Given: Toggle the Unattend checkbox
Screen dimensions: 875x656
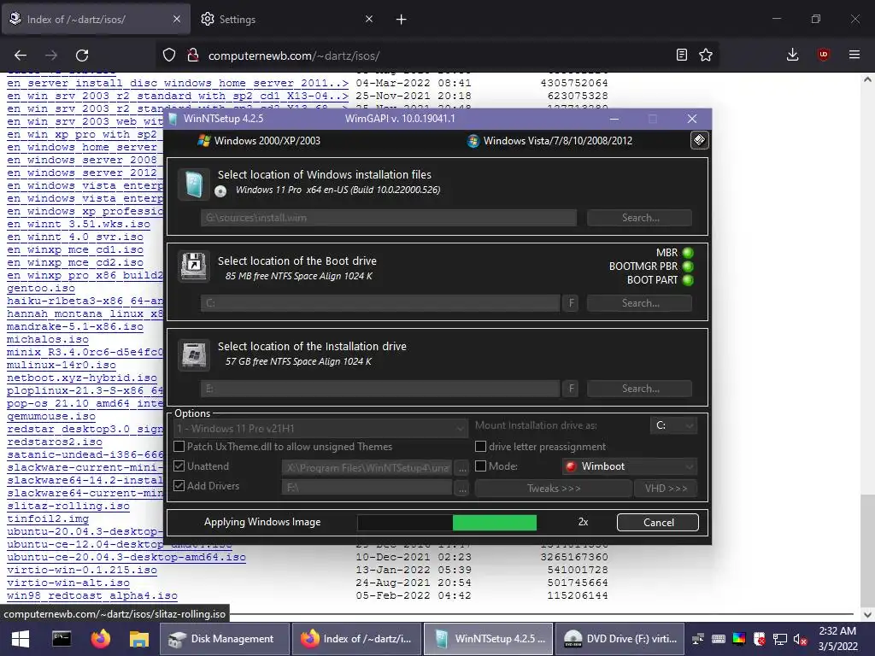Looking at the screenshot, I should coord(179,466).
